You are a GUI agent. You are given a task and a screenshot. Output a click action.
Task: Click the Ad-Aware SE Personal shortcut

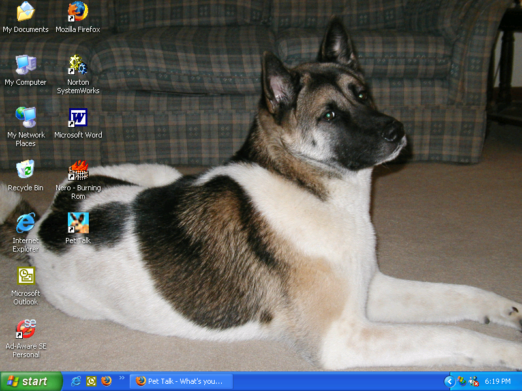(x=25, y=329)
